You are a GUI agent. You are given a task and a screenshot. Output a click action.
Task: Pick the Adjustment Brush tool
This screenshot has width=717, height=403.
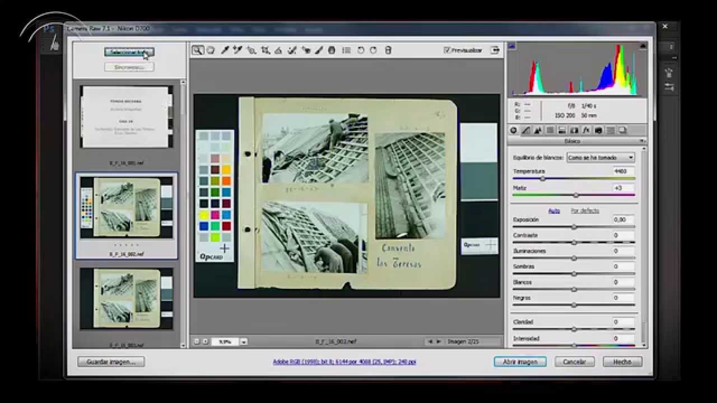319,50
